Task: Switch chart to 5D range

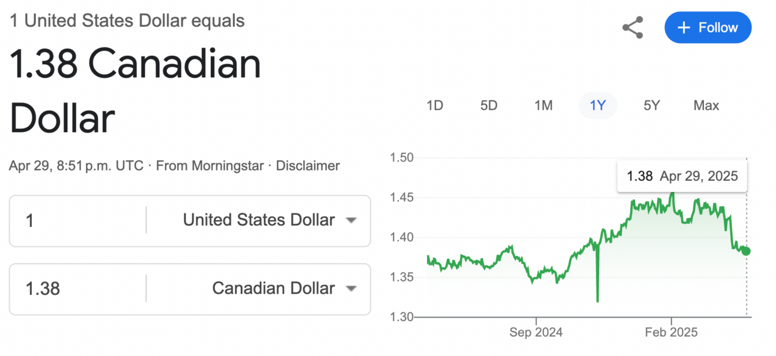Action: (x=489, y=106)
